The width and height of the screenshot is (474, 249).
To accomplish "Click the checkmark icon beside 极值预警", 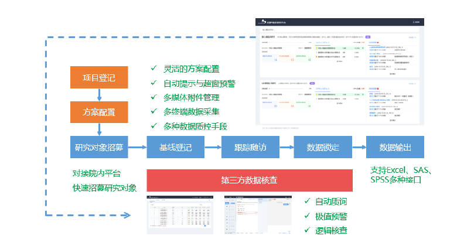I will [x=308, y=216].
